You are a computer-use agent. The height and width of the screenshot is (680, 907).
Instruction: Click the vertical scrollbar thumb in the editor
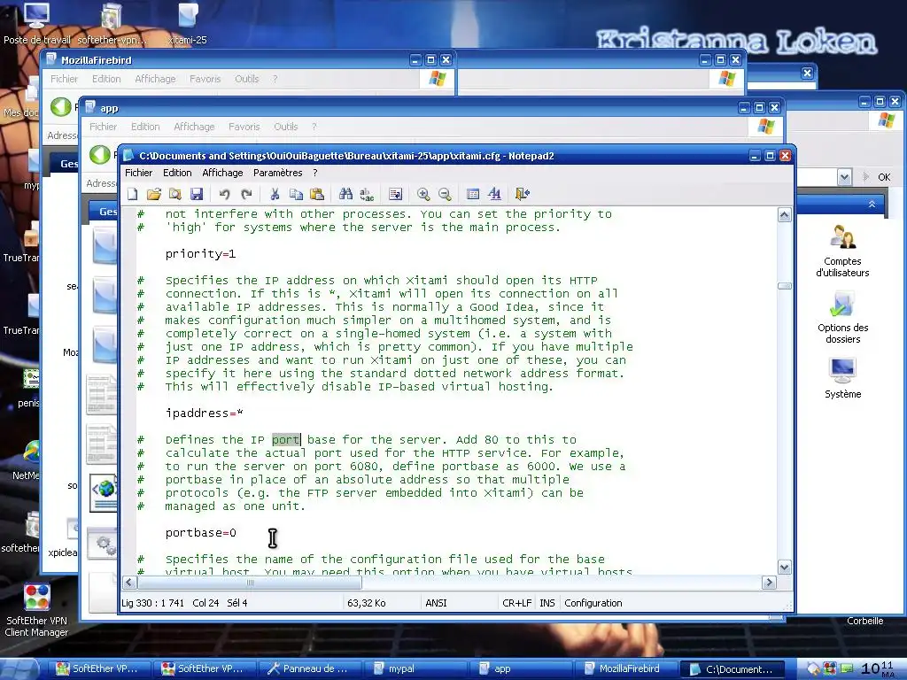pyautogui.click(x=785, y=286)
